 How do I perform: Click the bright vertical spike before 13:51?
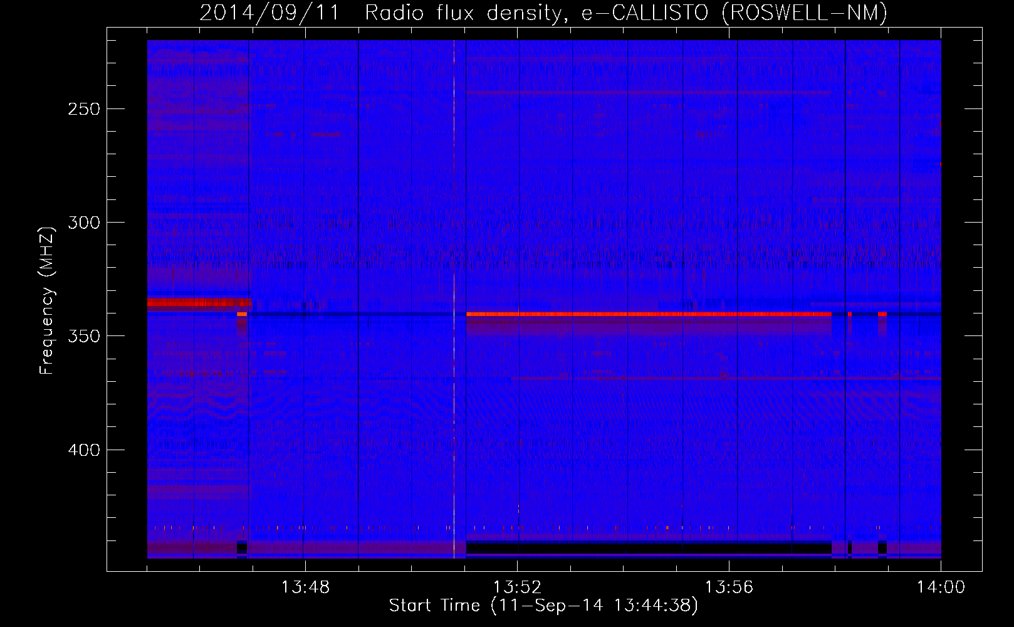[x=454, y=299]
